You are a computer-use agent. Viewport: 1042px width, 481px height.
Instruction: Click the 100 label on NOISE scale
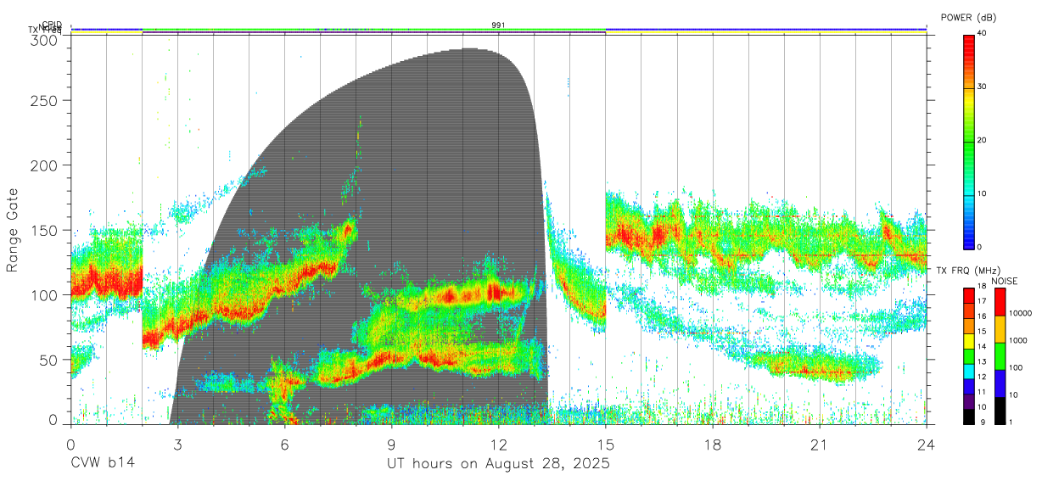click(x=1017, y=367)
